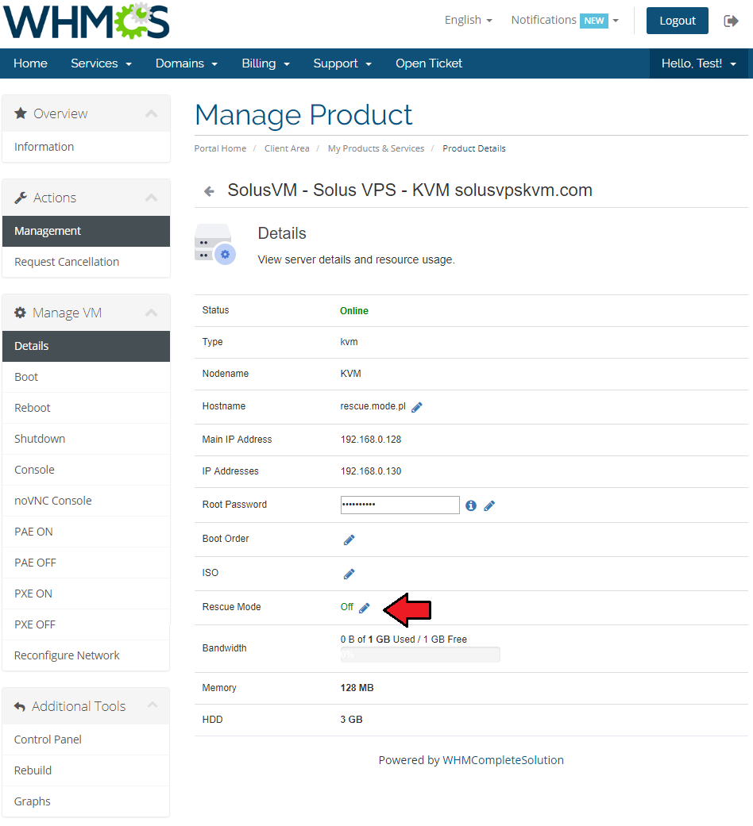Viewport: 753px width, 826px height.
Task: Click Product Details breadcrumb
Action: click(x=474, y=148)
